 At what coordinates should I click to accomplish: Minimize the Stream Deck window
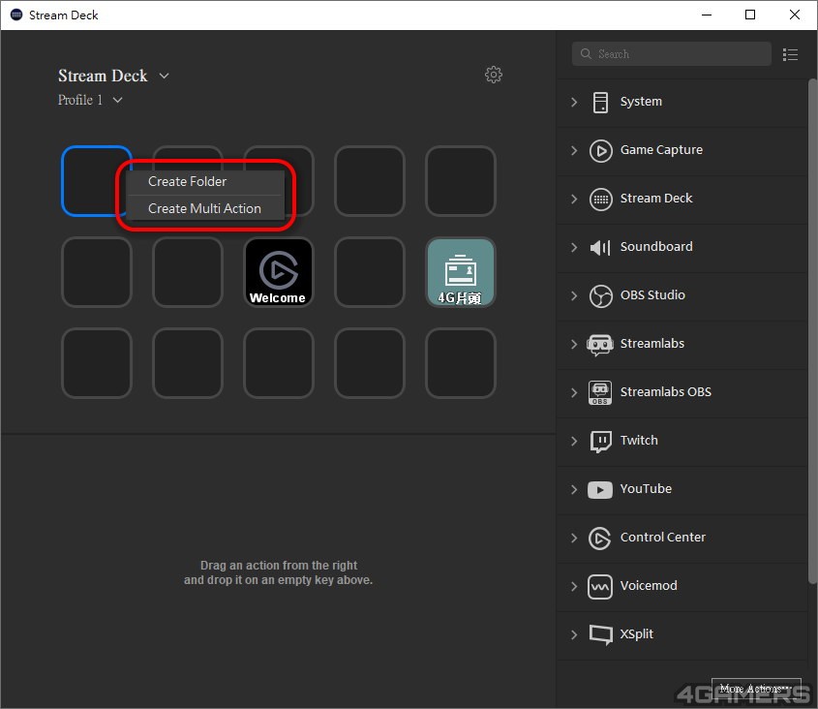[x=707, y=15]
